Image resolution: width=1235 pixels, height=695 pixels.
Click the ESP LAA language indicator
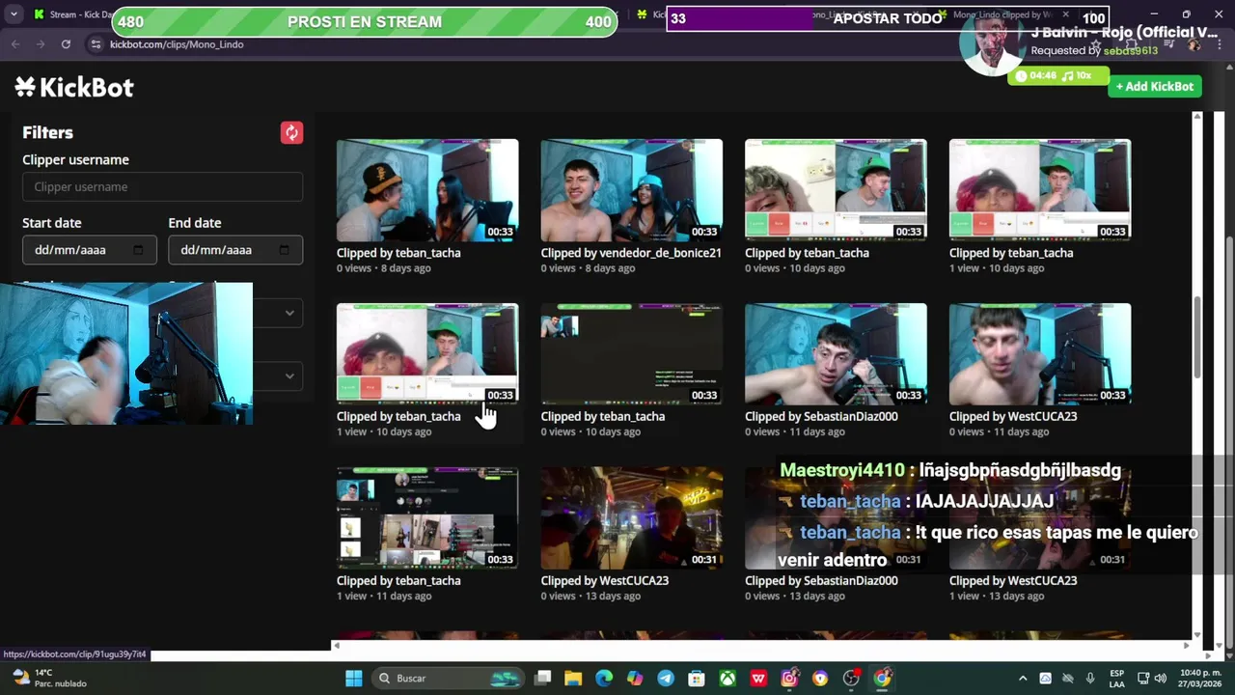click(x=1117, y=678)
